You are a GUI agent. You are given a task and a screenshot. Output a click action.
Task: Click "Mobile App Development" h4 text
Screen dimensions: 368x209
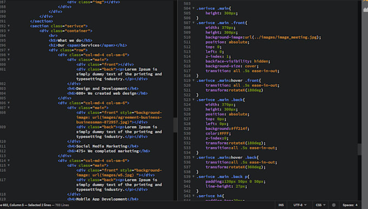click(x=102, y=199)
